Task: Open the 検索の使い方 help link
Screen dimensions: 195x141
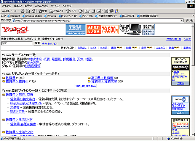Action: click(x=174, y=39)
